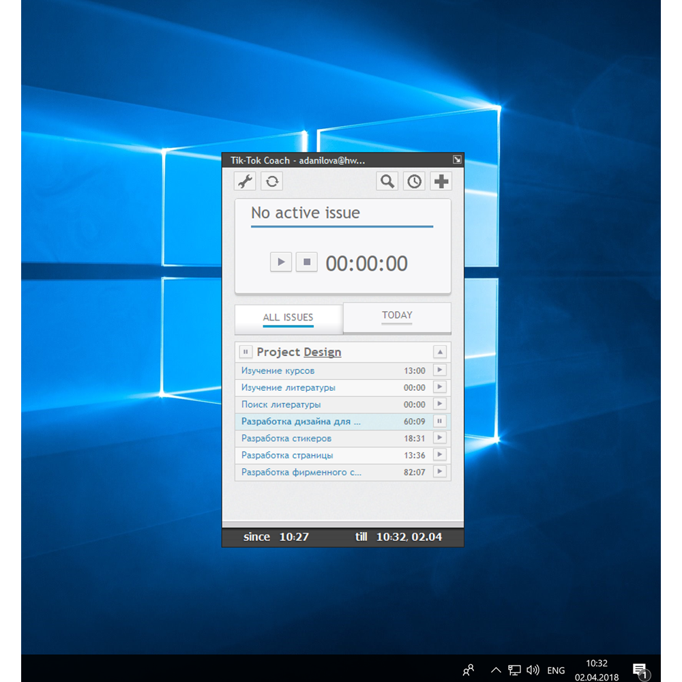Start tracking 'Разработка стикеров'
The image size is (682, 682).
tap(441, 438)
